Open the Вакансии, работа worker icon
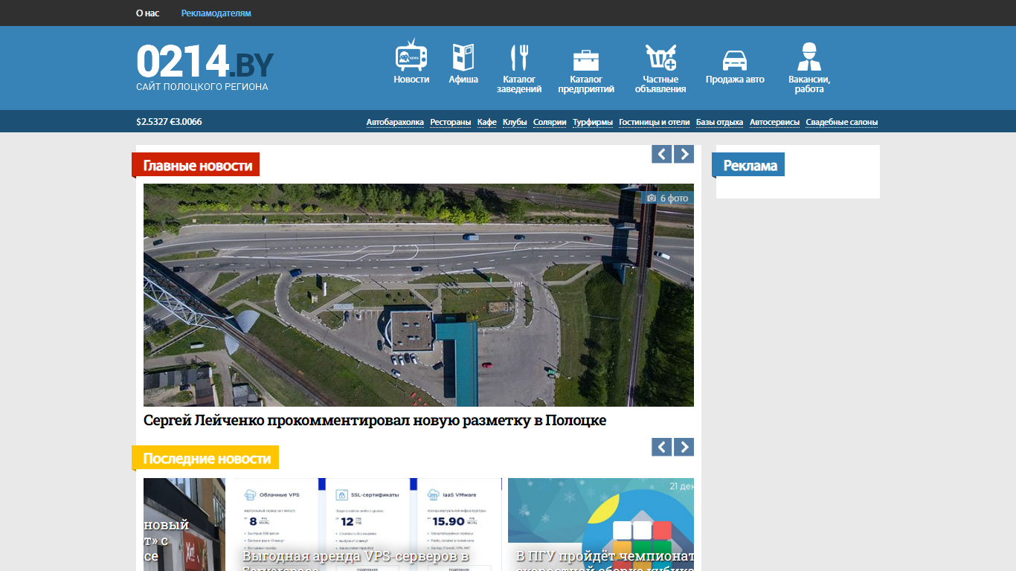 coord(809,57)
